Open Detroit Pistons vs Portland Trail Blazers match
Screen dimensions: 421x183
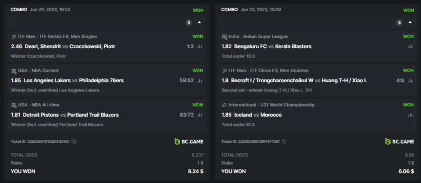71,115
